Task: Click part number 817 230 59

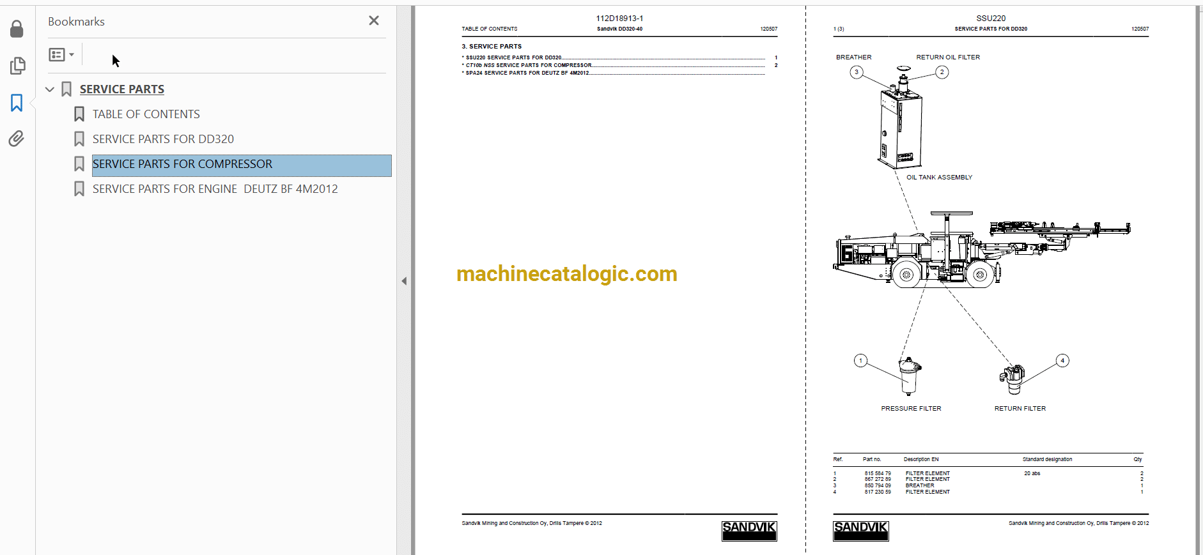Action: tap(878, 492)
